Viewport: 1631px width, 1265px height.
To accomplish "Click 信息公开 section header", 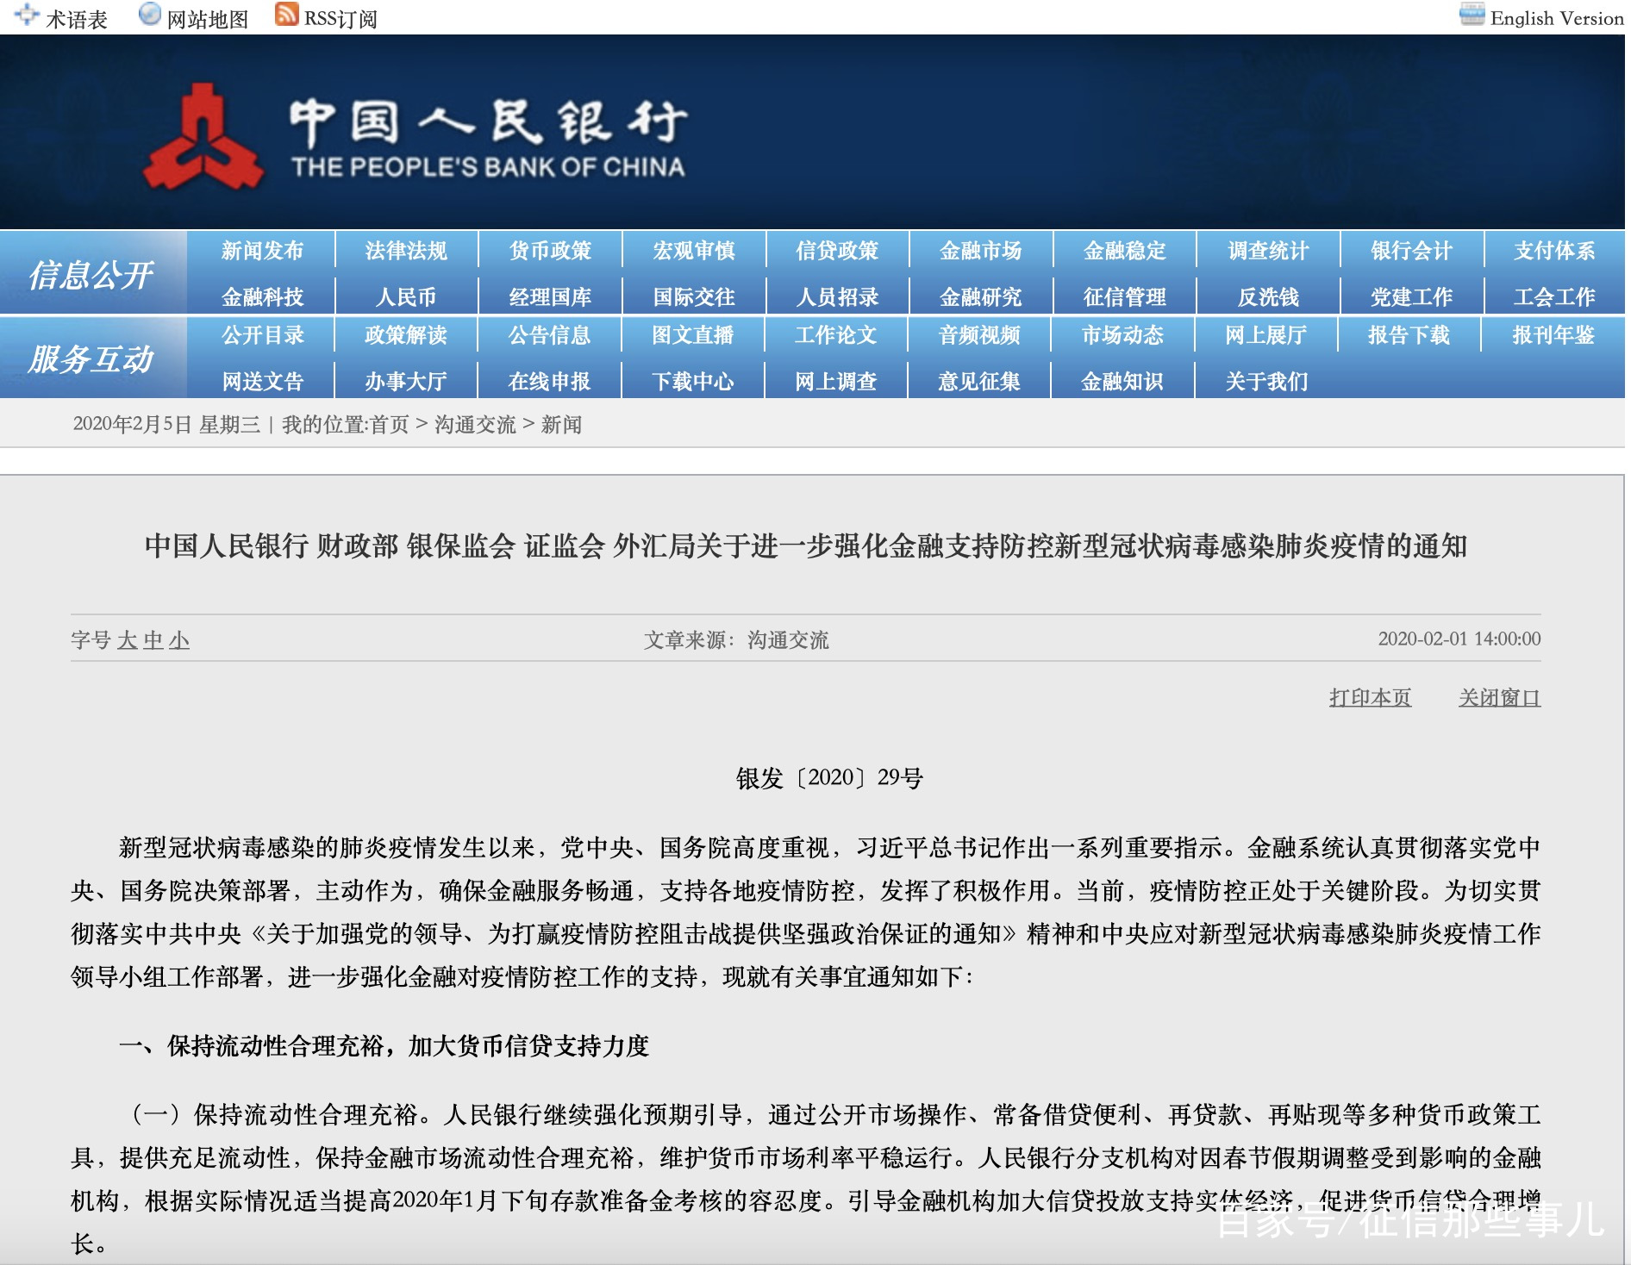I will pos(91,275).
